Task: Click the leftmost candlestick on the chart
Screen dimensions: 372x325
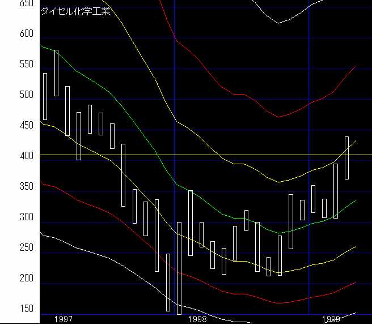Action: point(45,96)
